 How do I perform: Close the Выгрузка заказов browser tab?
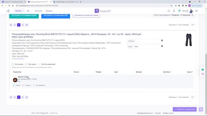(x=51, y=2)
